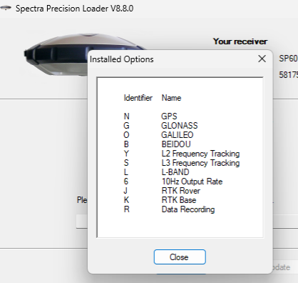Click the L-BAND option entry
298x283 pixels.
point(175,172)
